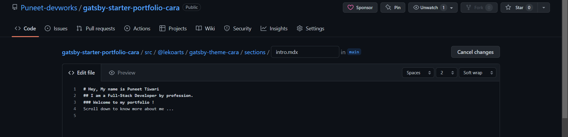Viewport: 568px width, 137px height.
Task: Pin this repository using the Pin button
Action: tap(393, 7)
